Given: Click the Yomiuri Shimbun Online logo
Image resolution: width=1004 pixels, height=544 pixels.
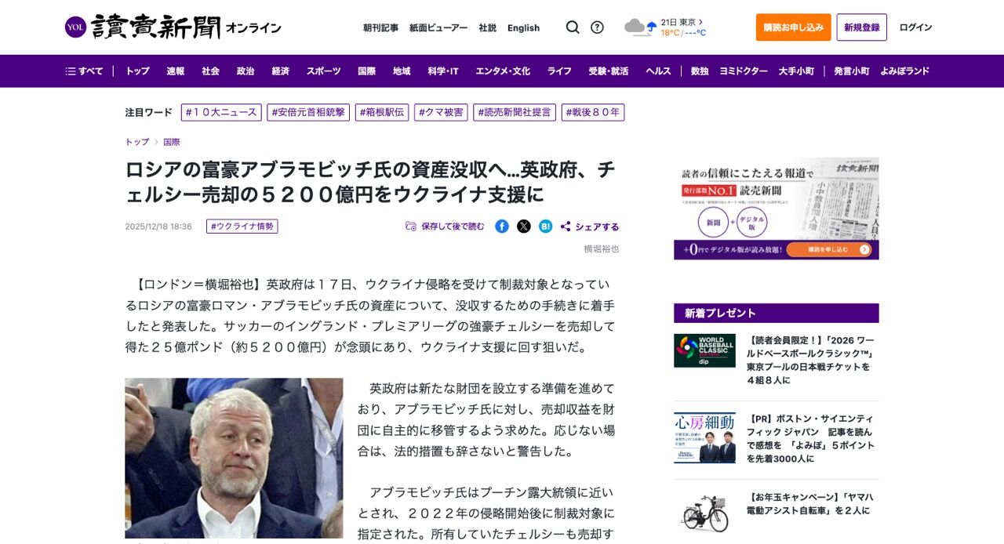Looking at the screenshot, I should coord(173,27).
